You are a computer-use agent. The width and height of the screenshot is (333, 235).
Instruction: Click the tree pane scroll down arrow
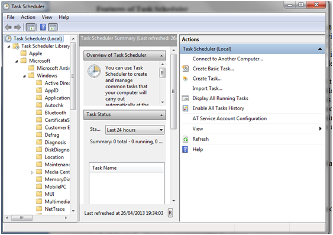(73, 211)
